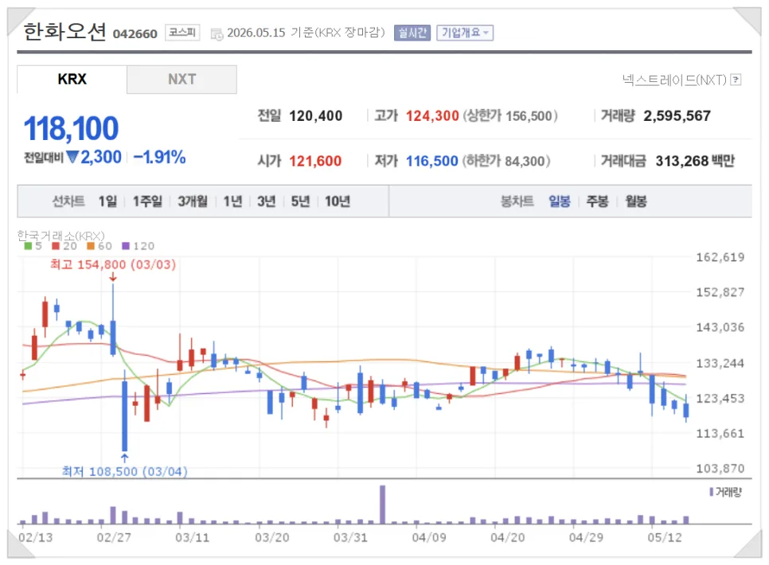Click the 최저 108,500 (03/04) chart label
Viewport: 769px width, 565px height.
[x=124, y=472]
